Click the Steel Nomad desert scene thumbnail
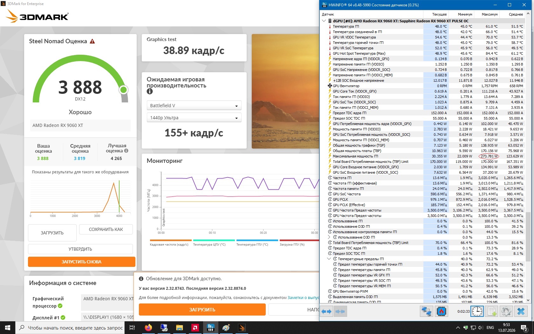 [285, 91]
